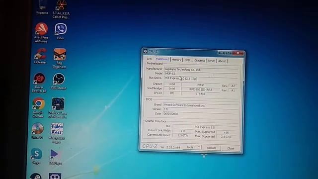
Task: Click the Tools button in CPU-Z
Action: pyautogui.click(x=190, y=147)
